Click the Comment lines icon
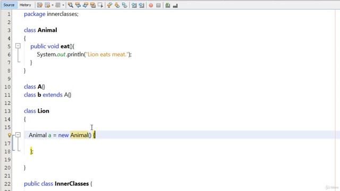Image resolution: width=340 pixels, height=191 pixels. (168, 5)
